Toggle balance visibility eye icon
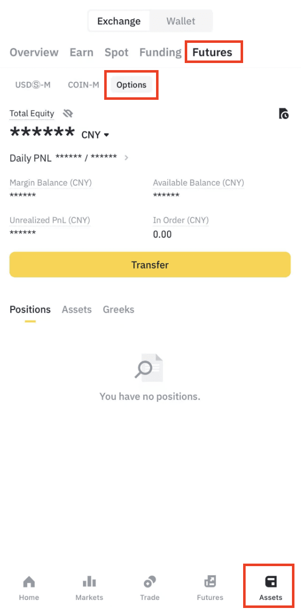Image resolution: width=301 pixels, height=612 pixels. (x=67, y=113)
